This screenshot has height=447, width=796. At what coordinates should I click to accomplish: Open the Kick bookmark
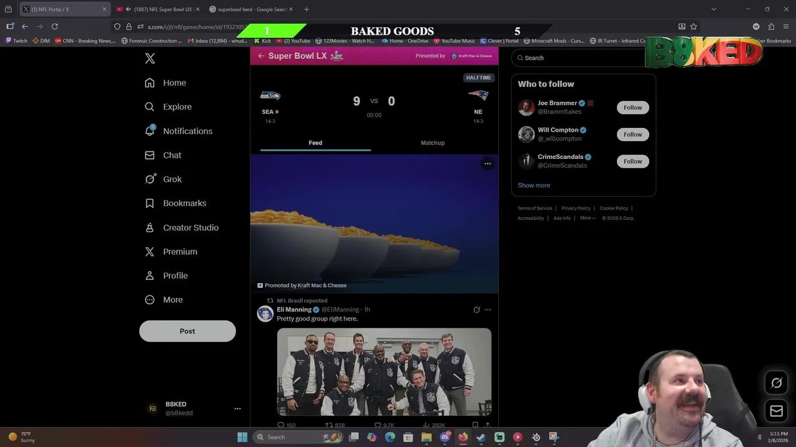click(x=262, y=41)
